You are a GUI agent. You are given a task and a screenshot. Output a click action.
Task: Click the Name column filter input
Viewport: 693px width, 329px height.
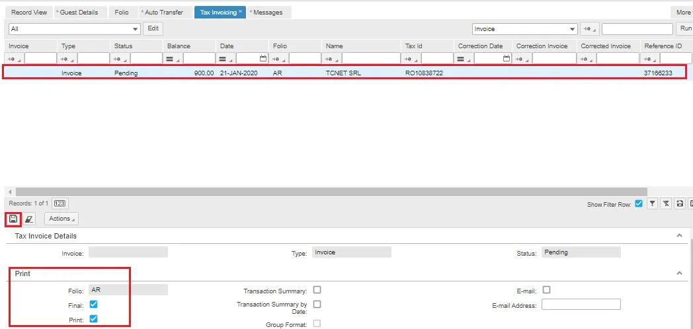pos(371,58)
